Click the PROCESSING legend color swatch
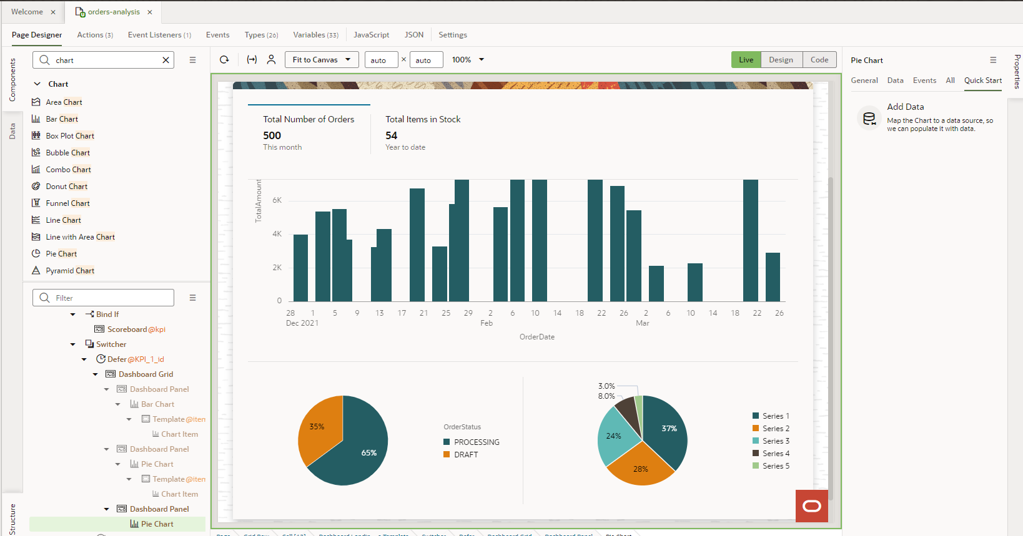This screenshot has height=536, width=1023. pyautogui.click(x=447, y=442)
